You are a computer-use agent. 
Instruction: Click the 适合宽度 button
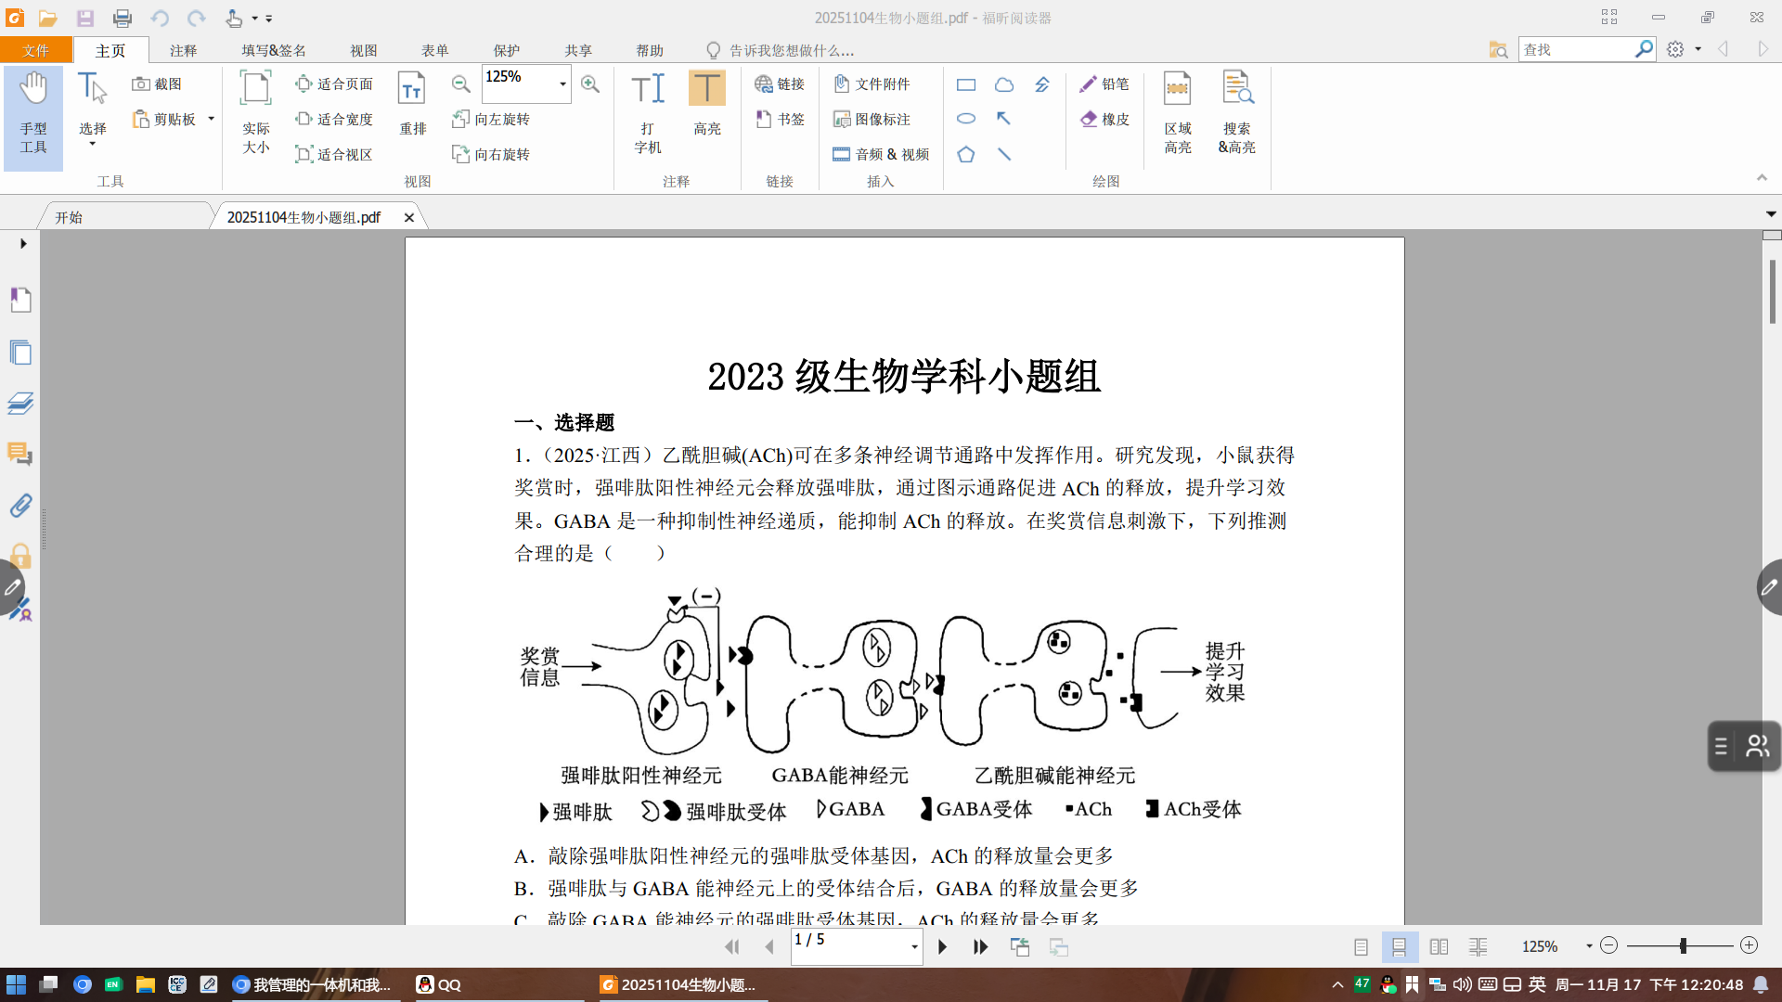click(334, 119)
